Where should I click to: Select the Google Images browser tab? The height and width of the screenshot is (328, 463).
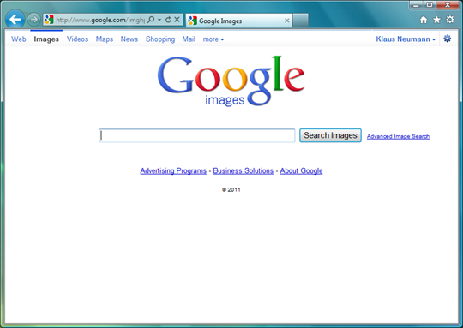click(x=239, y=21)
